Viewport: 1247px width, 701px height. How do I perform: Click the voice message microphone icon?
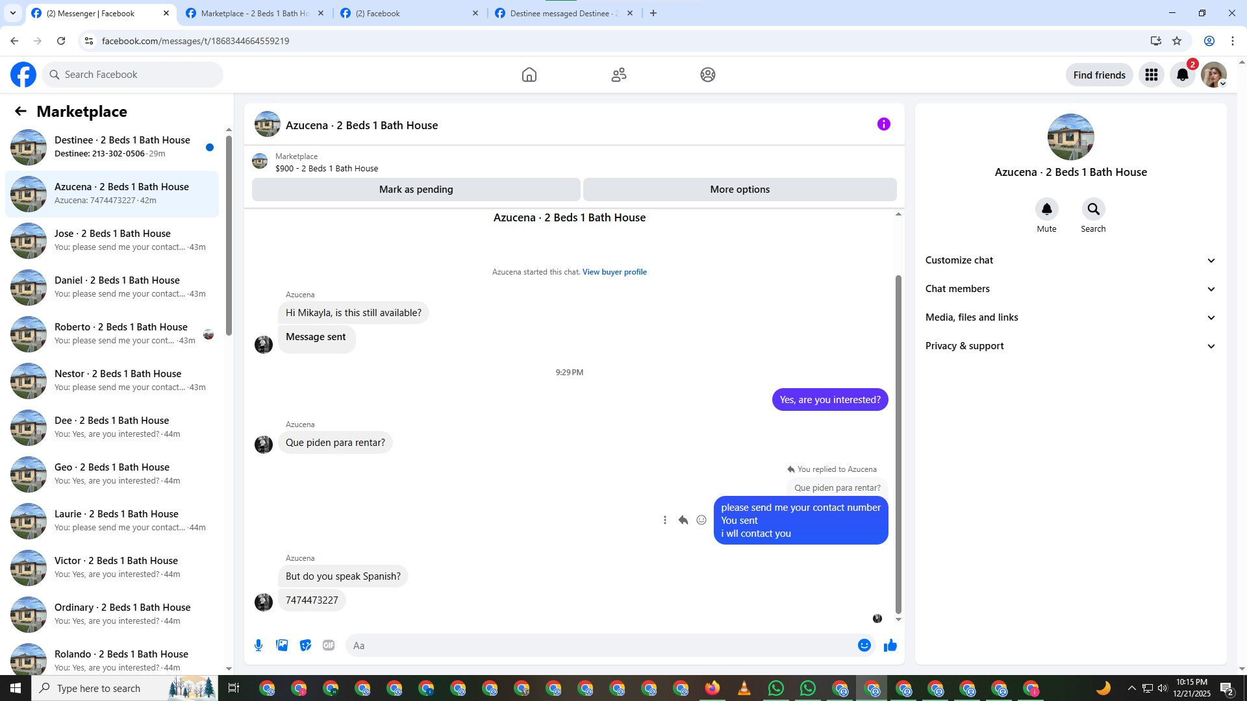point(258,645)
